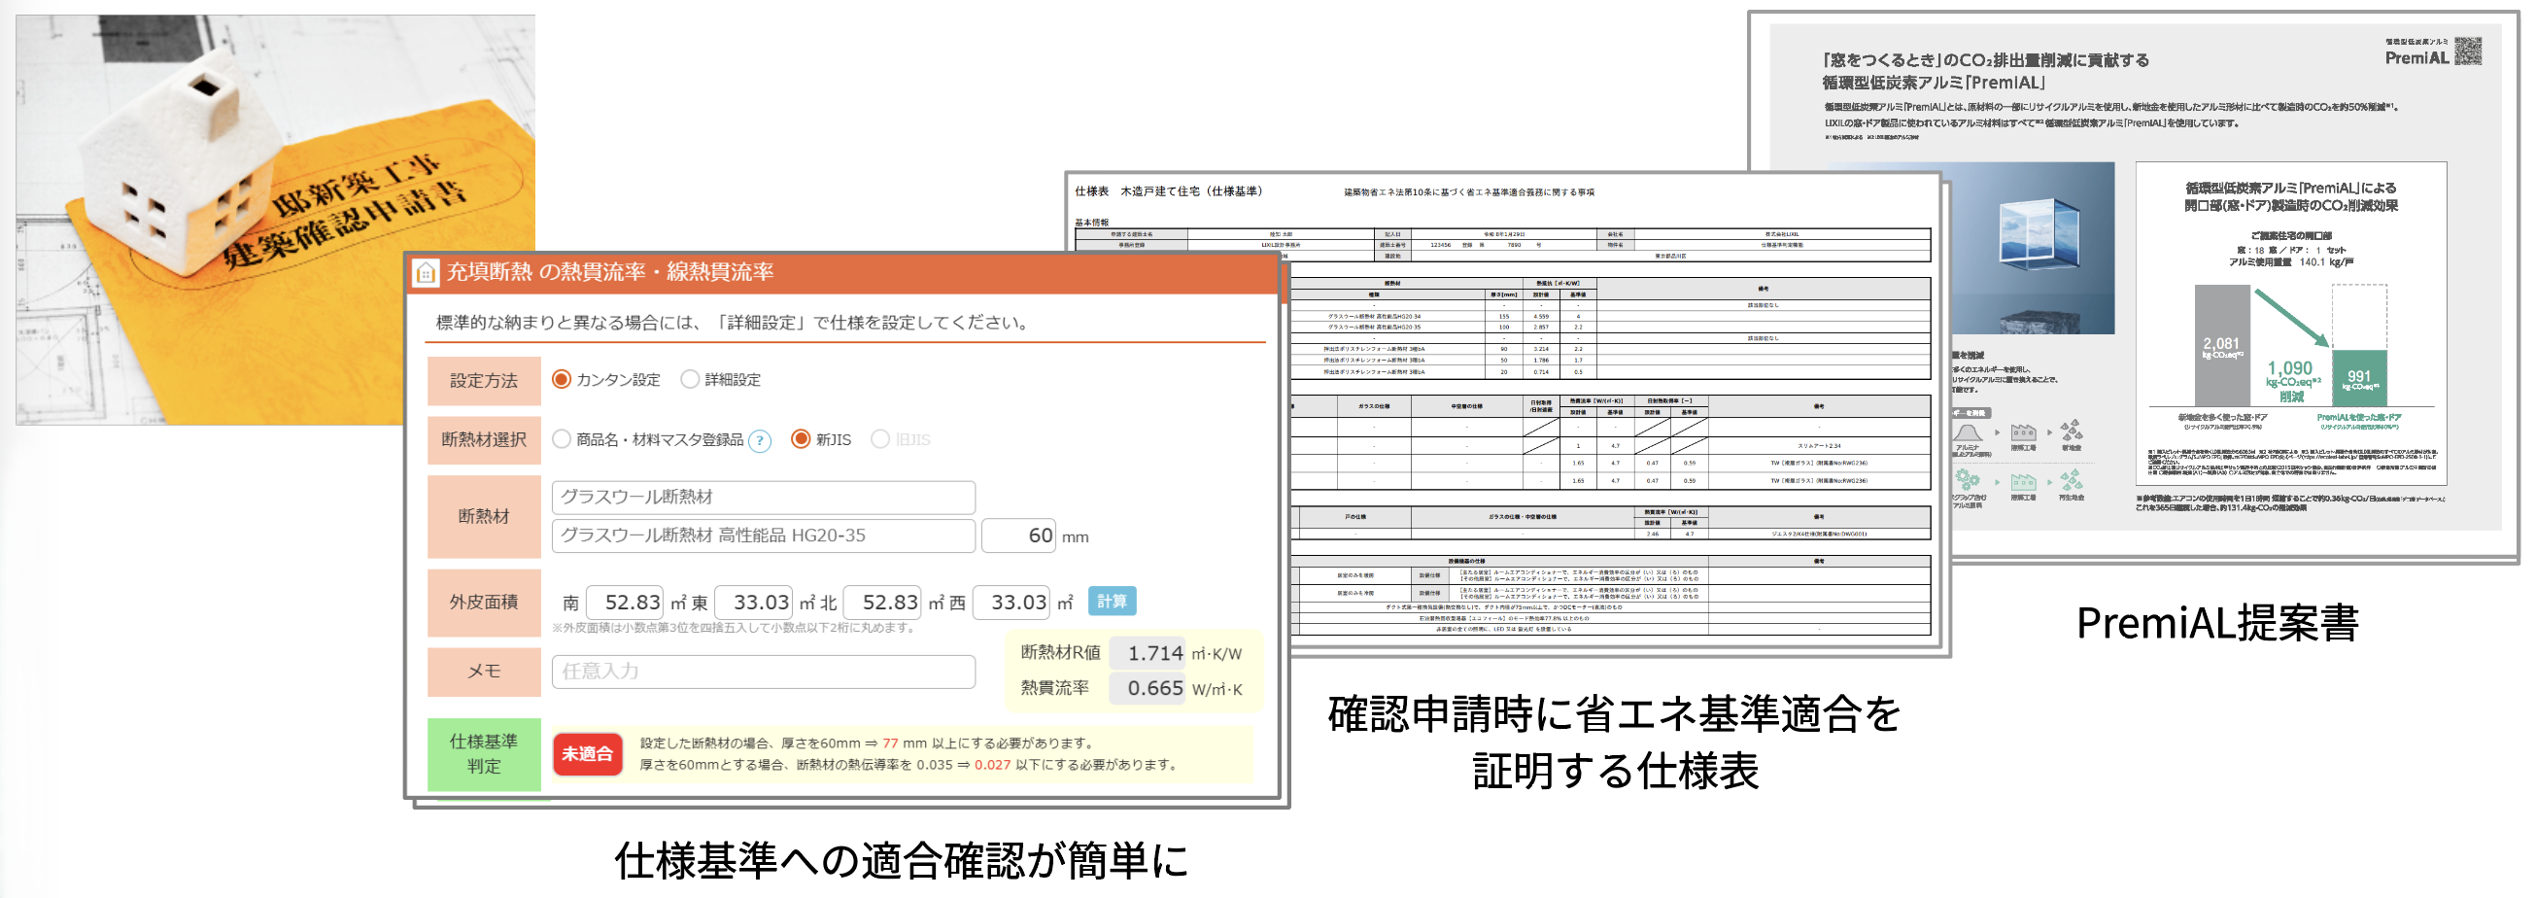Viewport: 2536px width, 898px height.
Task: Select the disabled 旧JIS radio option
Action: coord(880,439)
